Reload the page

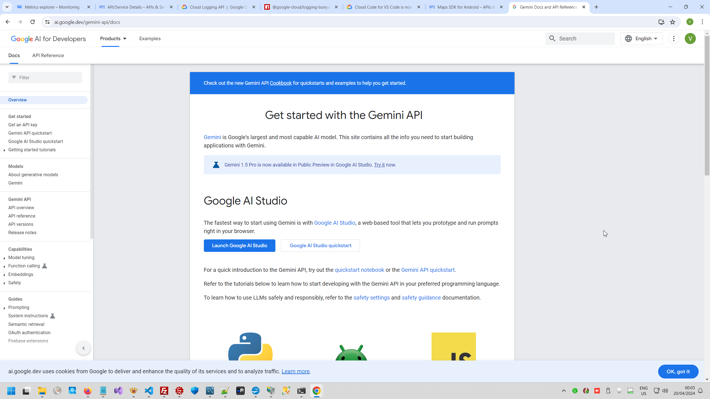(32, 22)
